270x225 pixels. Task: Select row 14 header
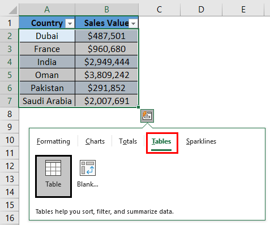[x=10, y=192]
